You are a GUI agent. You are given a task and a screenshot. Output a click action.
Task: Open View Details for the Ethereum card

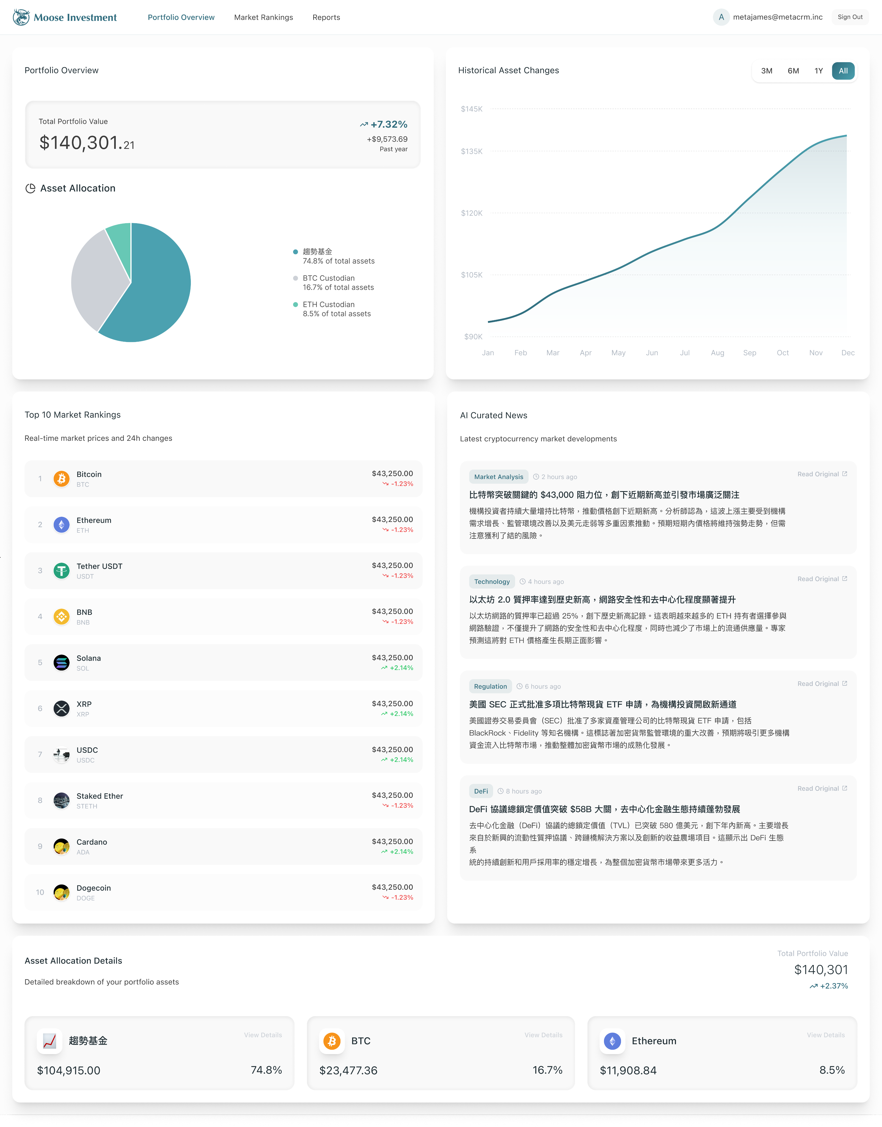(x=826, y=1035)
